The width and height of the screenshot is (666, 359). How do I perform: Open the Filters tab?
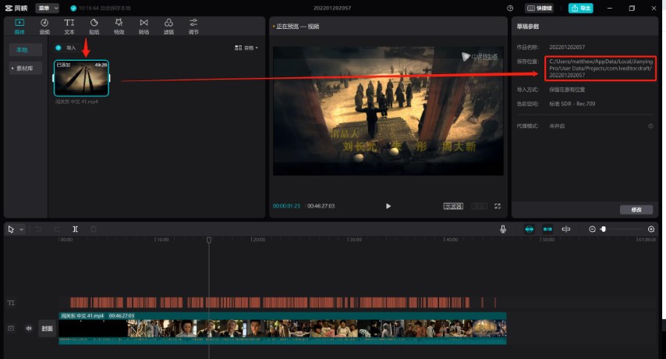[168, 27]
